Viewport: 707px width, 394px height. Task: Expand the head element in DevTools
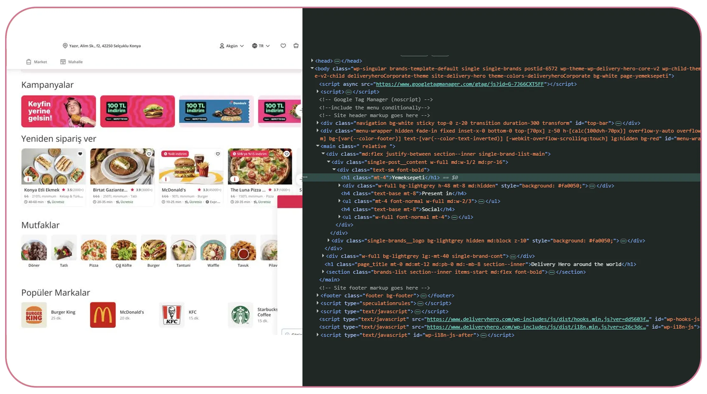(x=312, y=61)
